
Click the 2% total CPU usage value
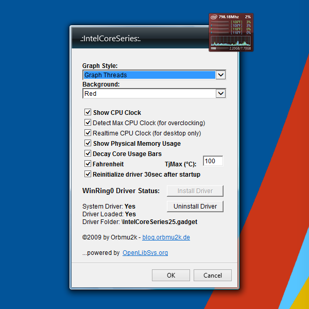(248, 17)
